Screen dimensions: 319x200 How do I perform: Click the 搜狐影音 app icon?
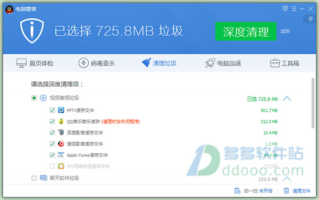tap(61, 144)
